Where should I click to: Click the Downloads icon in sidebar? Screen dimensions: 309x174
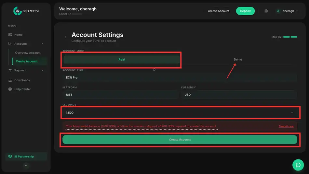pos(10,80)
